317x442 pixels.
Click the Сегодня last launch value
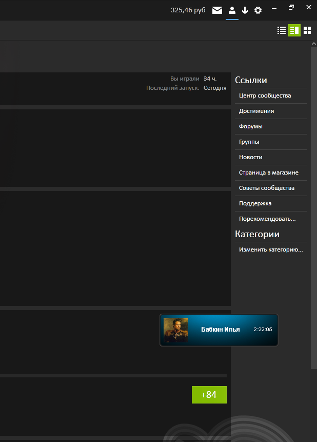(215, 88)
